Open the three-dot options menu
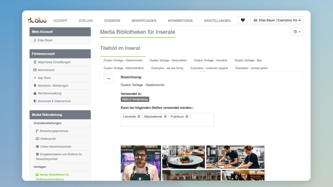 109,78
